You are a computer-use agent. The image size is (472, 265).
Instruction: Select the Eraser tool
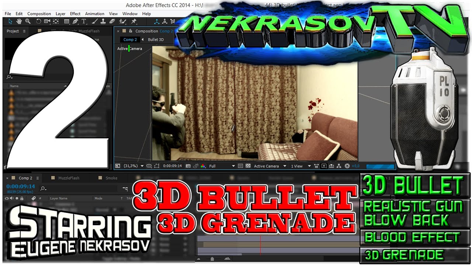[x=112, y=21]
